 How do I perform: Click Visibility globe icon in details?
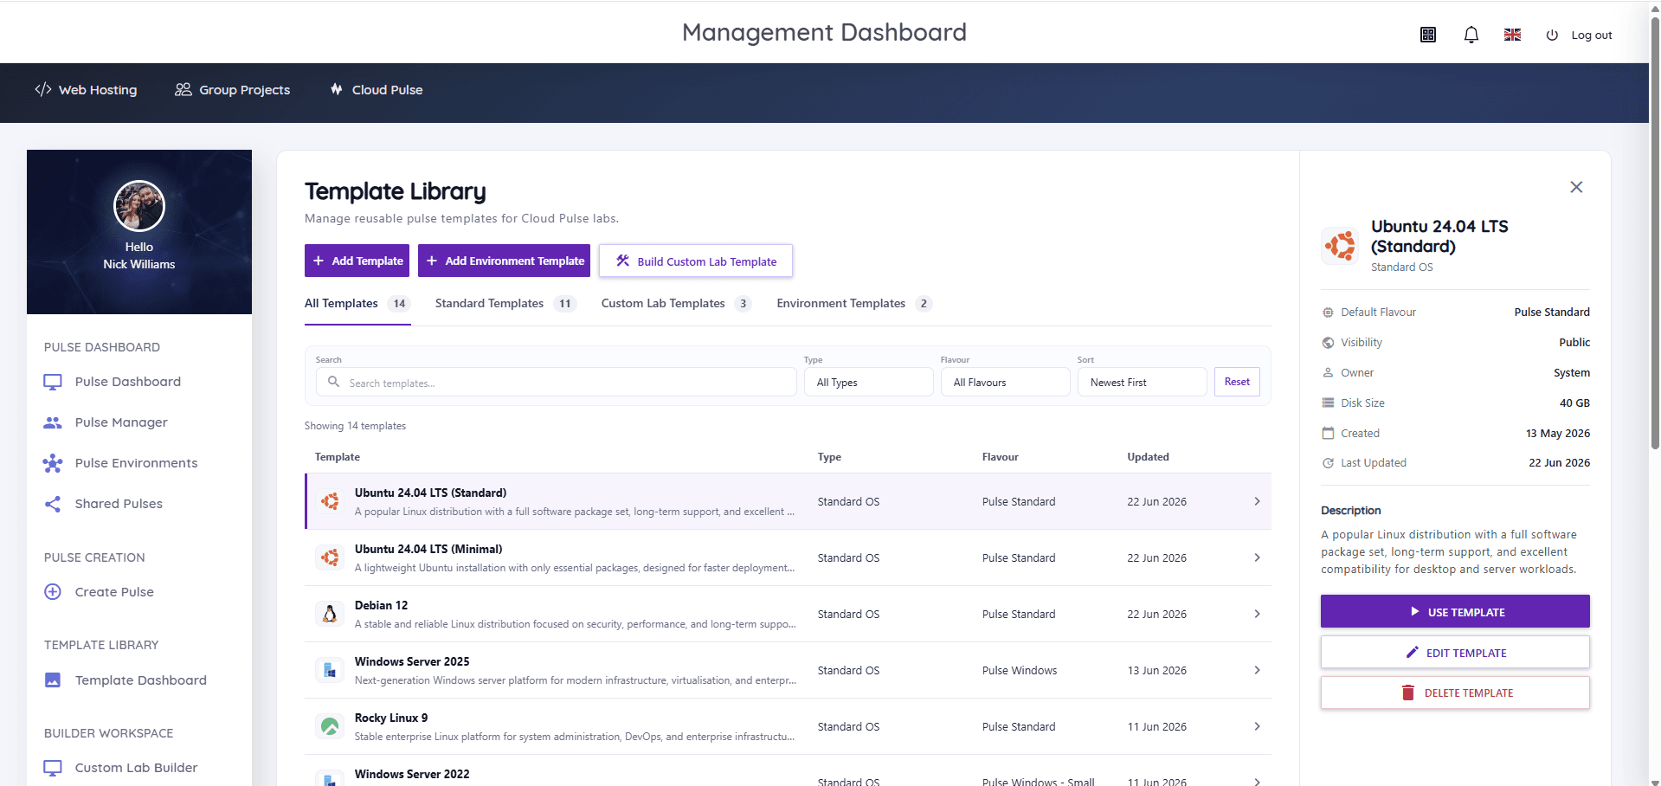click(1328, 343)
